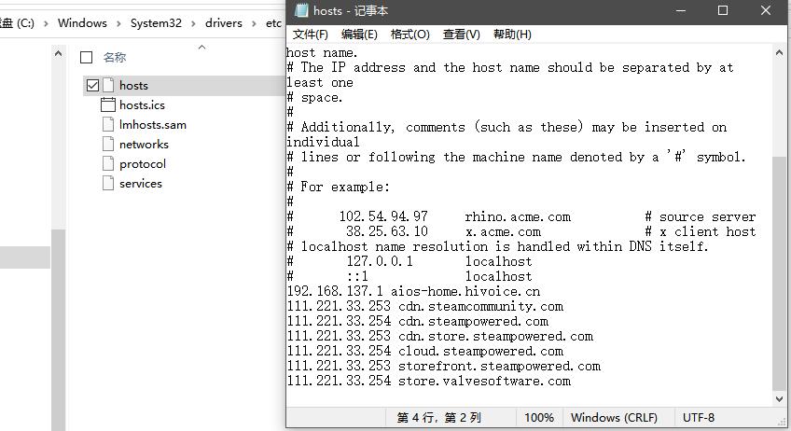Screen dimensions: 791x431
Task: Click in the cdn.store.steampowered.com line
Action: [440, 336]
